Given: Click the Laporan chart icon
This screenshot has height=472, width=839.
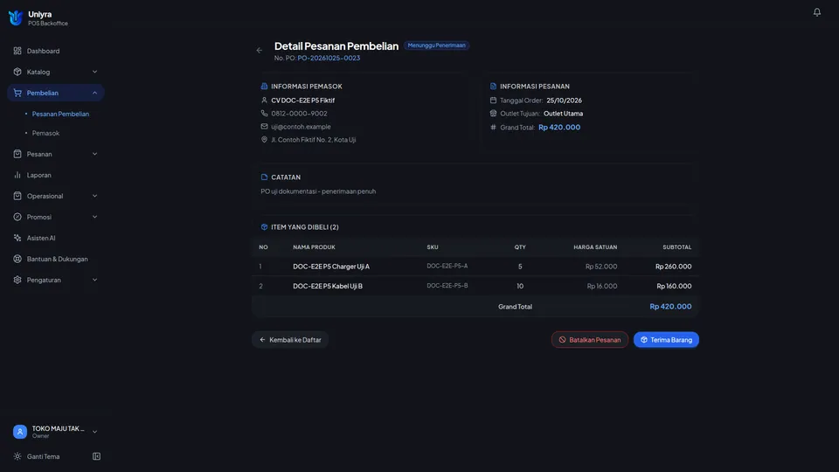Looking at the screenshot, I should click(17, 175).
